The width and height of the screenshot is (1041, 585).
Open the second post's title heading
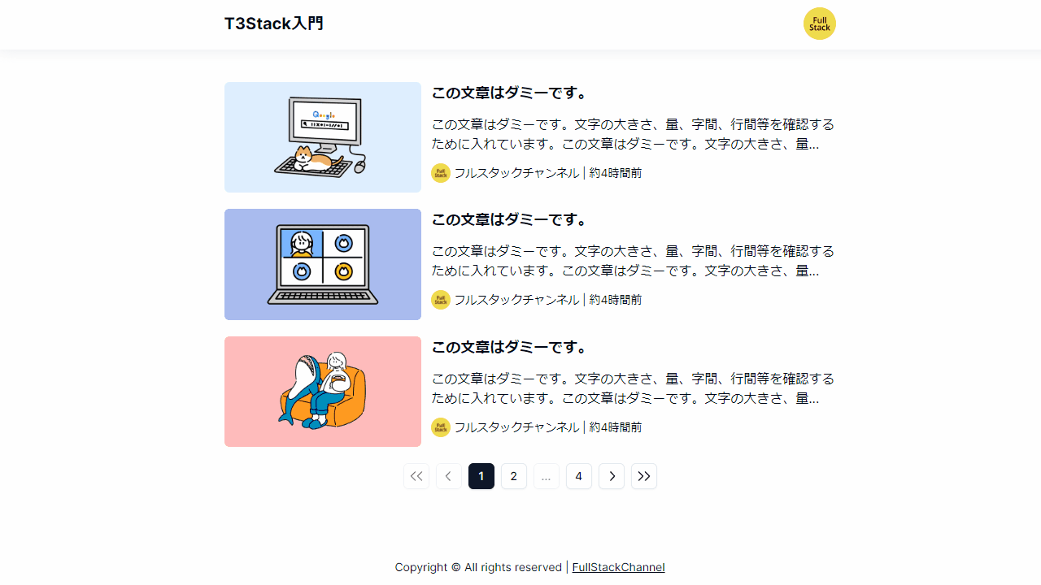pos(510,219)
